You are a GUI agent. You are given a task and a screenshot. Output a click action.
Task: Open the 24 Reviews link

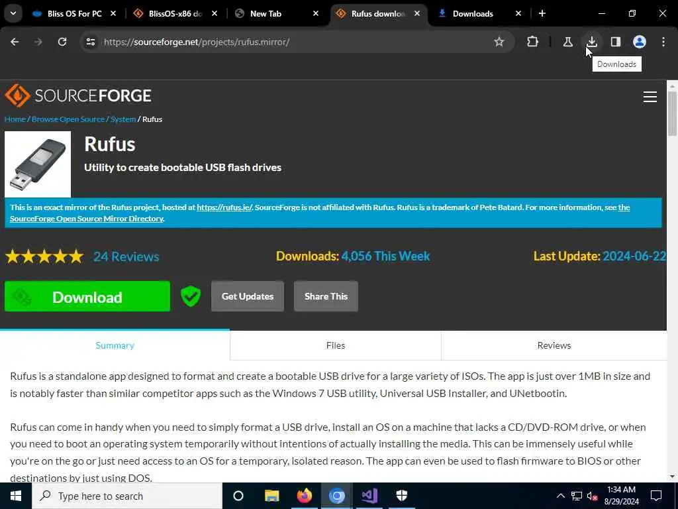coord(126,256)
